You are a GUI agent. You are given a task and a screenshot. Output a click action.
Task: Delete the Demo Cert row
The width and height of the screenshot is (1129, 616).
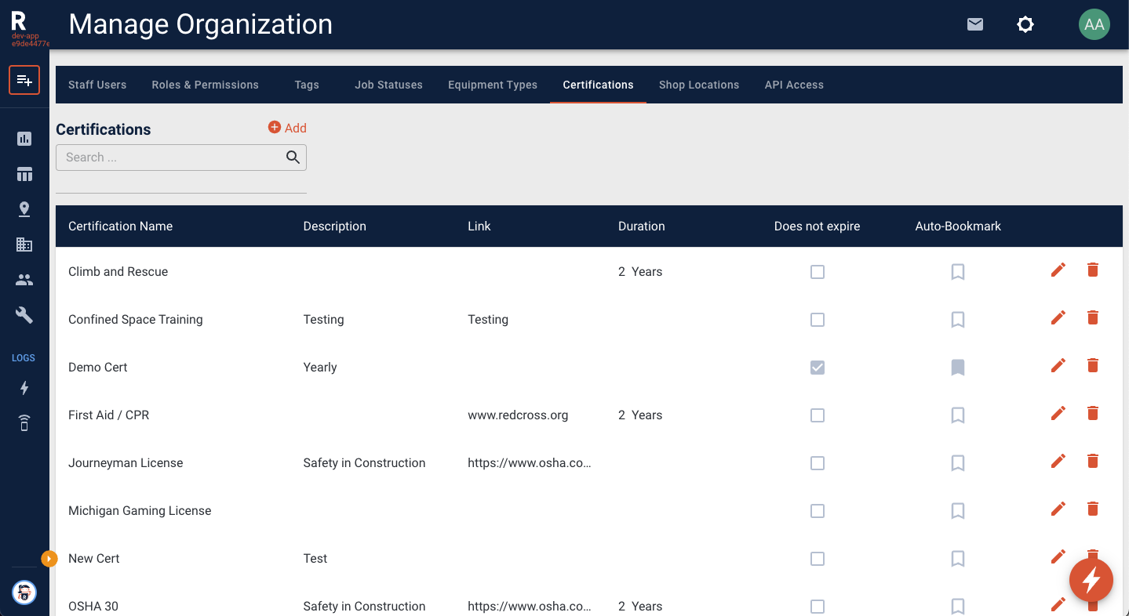click(1093, 365)
